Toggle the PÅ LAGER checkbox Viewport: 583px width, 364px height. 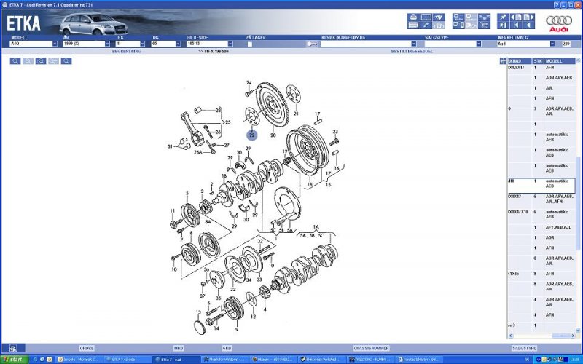tap(249, 44)
